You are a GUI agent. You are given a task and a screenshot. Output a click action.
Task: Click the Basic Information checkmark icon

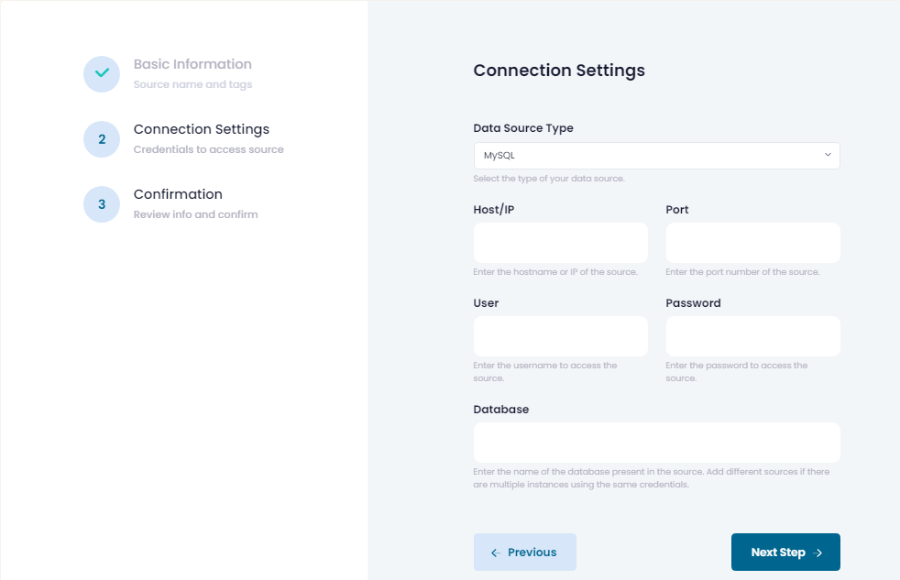(x=102, y=74)
